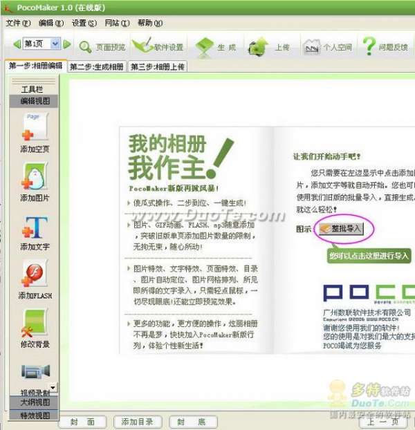This screenshot has width=415, height=430.
Task: Open the 帮助(H) menu
Action: click(150, 23)
